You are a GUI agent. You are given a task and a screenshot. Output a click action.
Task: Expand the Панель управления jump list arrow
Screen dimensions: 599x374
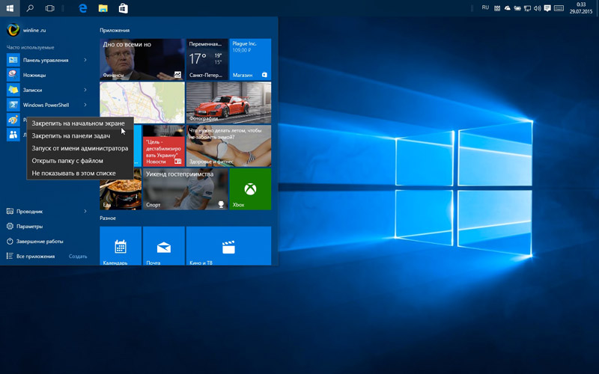(85, 60)
